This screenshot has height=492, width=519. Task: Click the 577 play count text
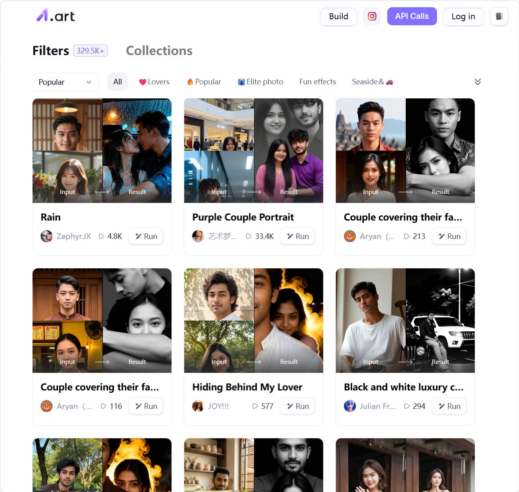click(x=267, y=406)
